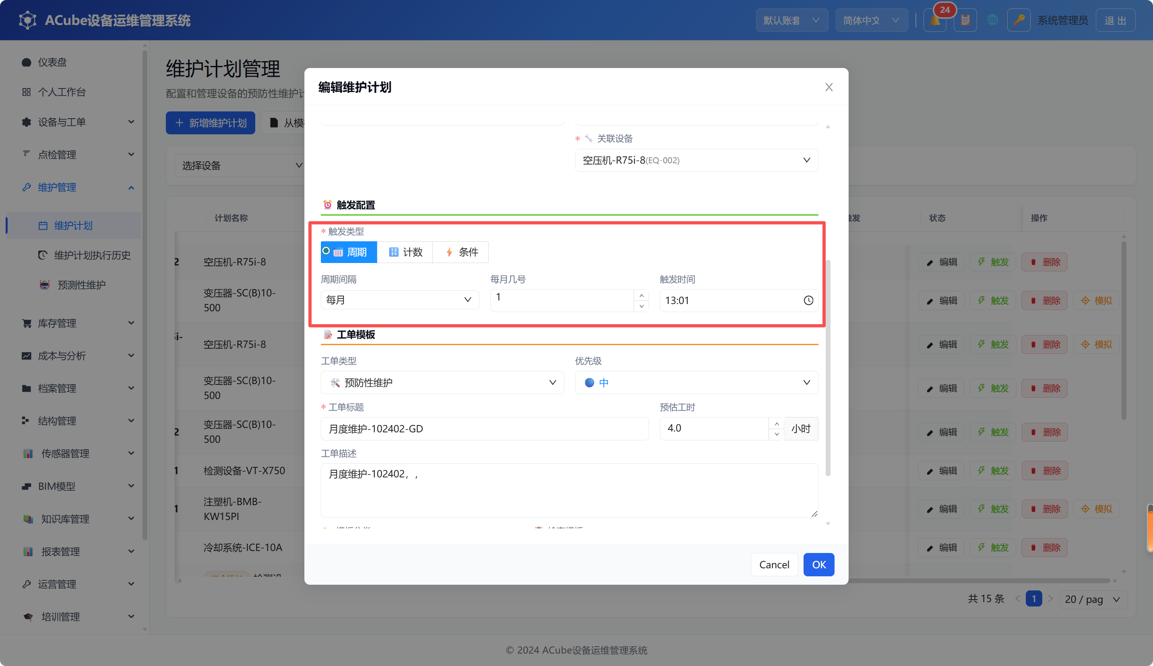Image resolution: width=1153 pixels, height=666 pixels.
Task: Open the 20 / page size dropdown
Action: (1093, 599)
